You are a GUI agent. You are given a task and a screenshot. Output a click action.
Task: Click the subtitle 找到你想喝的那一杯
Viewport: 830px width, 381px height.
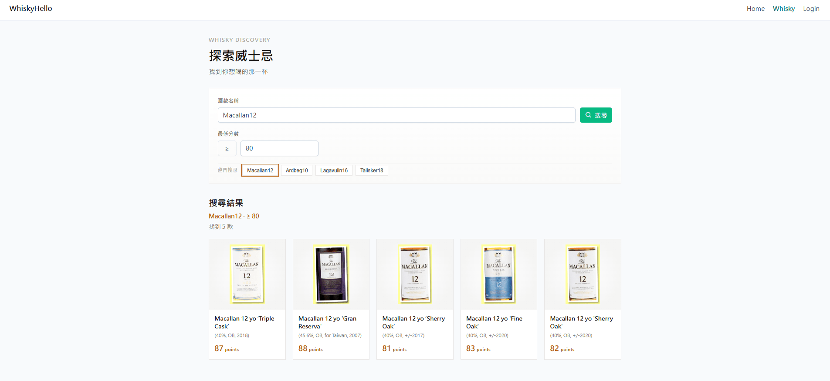(x=238, y=72)
